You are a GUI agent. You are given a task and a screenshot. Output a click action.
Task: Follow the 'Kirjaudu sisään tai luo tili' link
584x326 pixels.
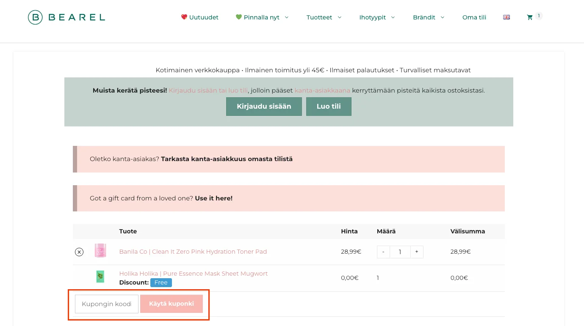click(208, 90)
